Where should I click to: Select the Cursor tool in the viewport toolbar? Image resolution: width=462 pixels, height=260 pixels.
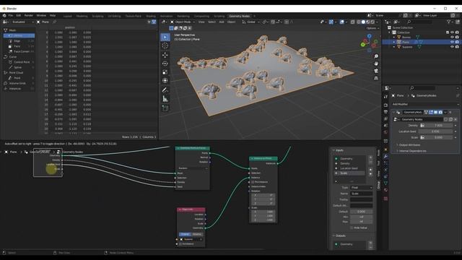tap(165, 45)
